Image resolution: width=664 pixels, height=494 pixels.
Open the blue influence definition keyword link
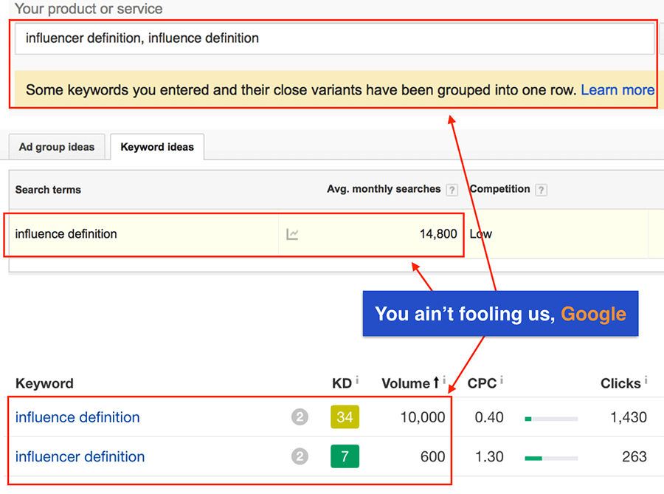[x=77, y=417]
